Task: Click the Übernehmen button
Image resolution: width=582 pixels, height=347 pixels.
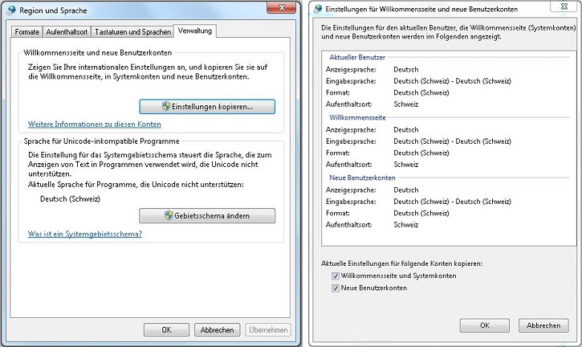Action: 267,329
